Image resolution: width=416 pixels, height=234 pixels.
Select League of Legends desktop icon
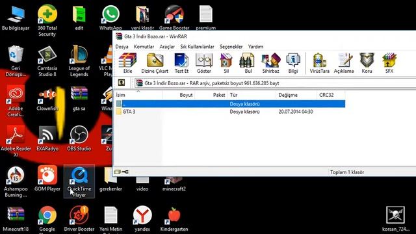point(79,61)
